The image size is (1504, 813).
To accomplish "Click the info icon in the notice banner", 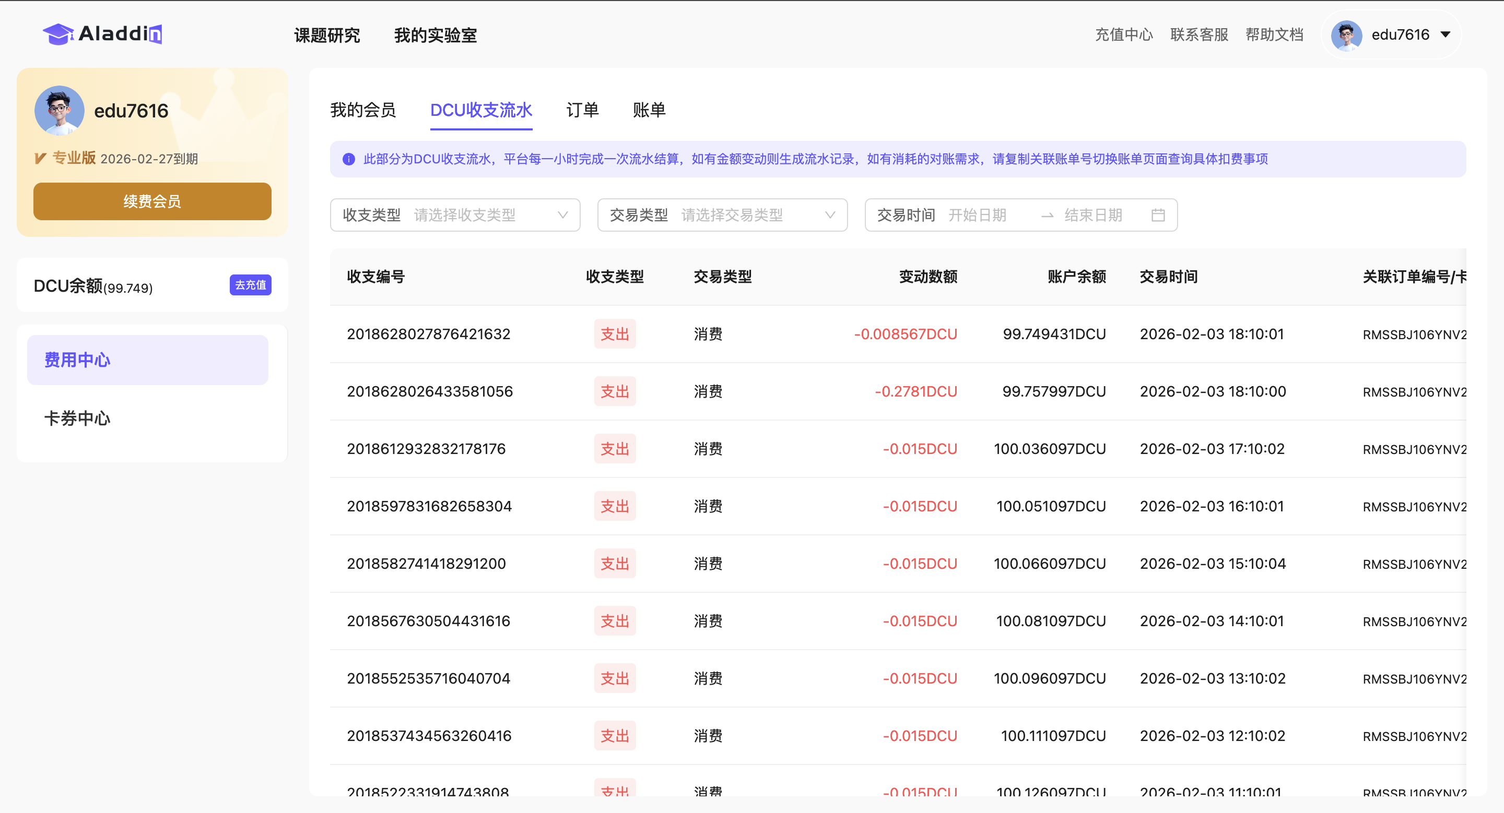I will (348, 159).
